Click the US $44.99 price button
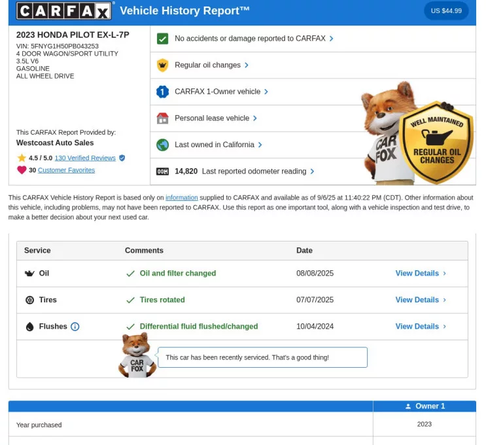Image resolution: width=486 pixels, height=445 pixels. (446, 11)
